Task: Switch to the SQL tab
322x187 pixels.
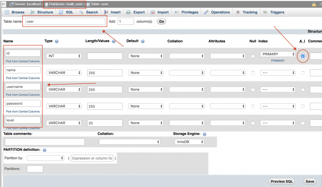Action: click(x=66, y=12)
